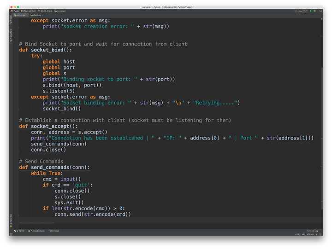The width and height of the screenshot is (332, 249).
Task: Click the empty current line at bottom of editor
Action: (169, 220)
